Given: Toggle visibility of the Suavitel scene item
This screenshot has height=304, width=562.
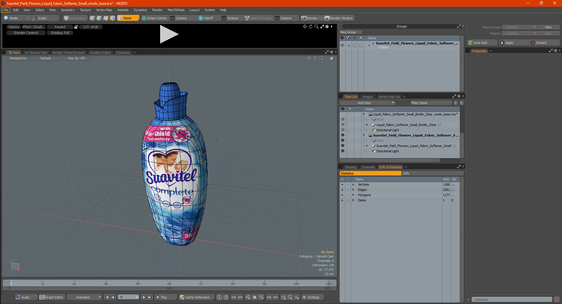Looking at the screenshot, I should pos(342,135).
